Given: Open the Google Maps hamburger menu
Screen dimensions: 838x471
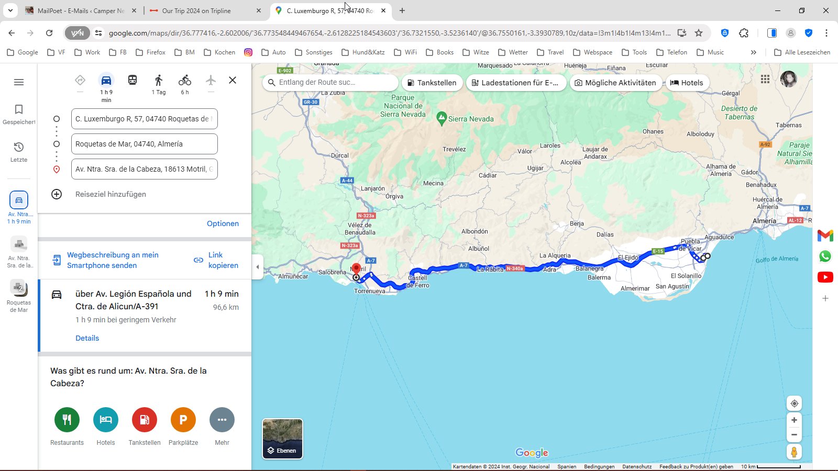Looking at the screenshot, I should [x=19, y=82].
